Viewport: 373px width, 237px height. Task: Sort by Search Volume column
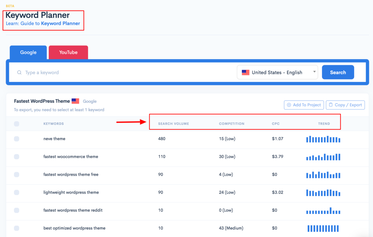[173, 124]
